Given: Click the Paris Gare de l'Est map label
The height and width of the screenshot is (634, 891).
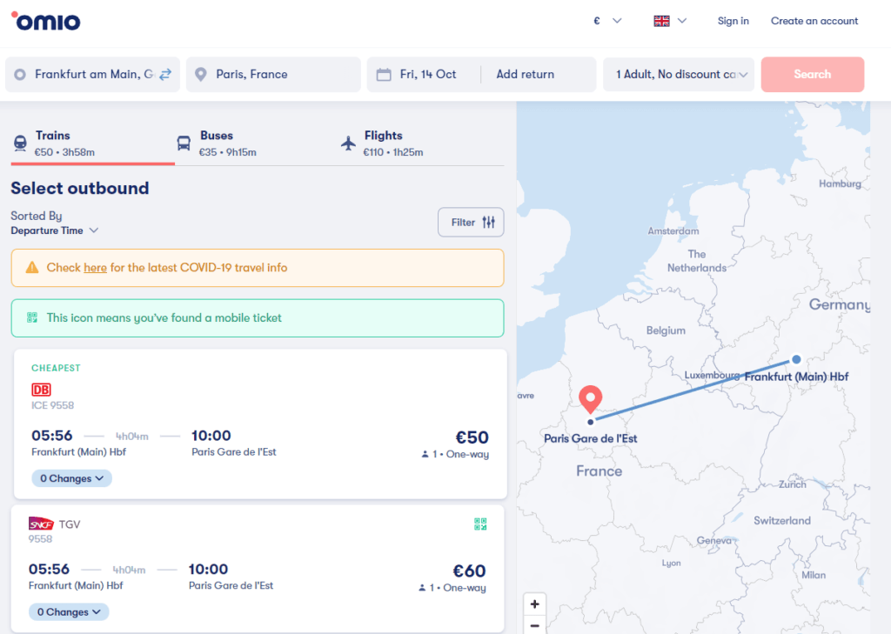Looking at the screenshot, I should [591, 438].
